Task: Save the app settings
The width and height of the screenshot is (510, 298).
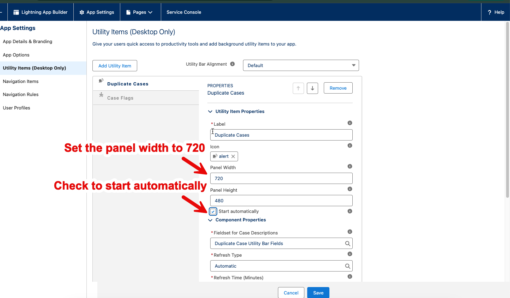Action: [318, 293]
